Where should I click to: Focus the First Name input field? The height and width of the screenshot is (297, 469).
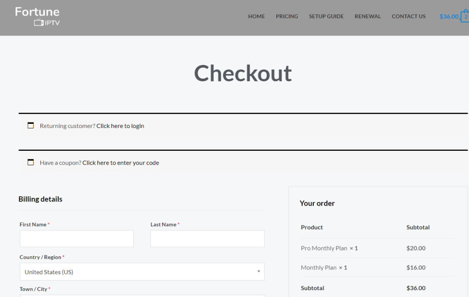tap(76, 239)
